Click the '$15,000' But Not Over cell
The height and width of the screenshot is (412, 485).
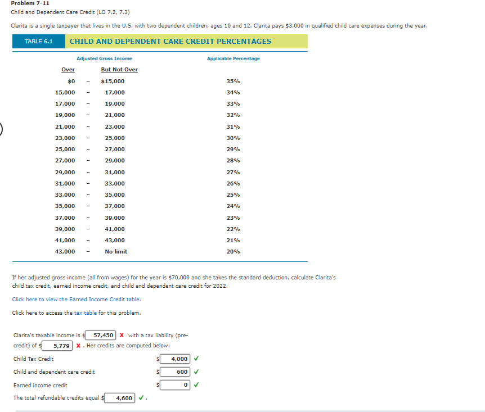(113, 82)
